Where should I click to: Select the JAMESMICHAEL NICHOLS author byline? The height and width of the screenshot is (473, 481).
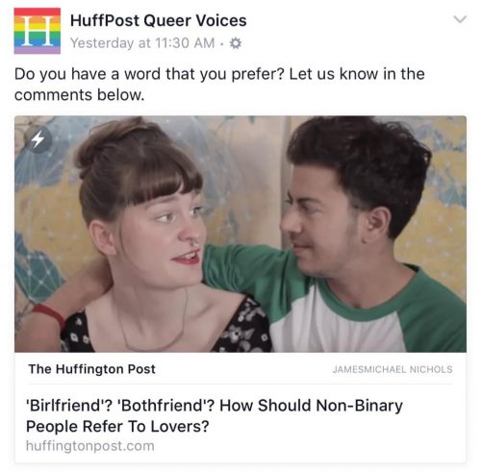point(392,369)
